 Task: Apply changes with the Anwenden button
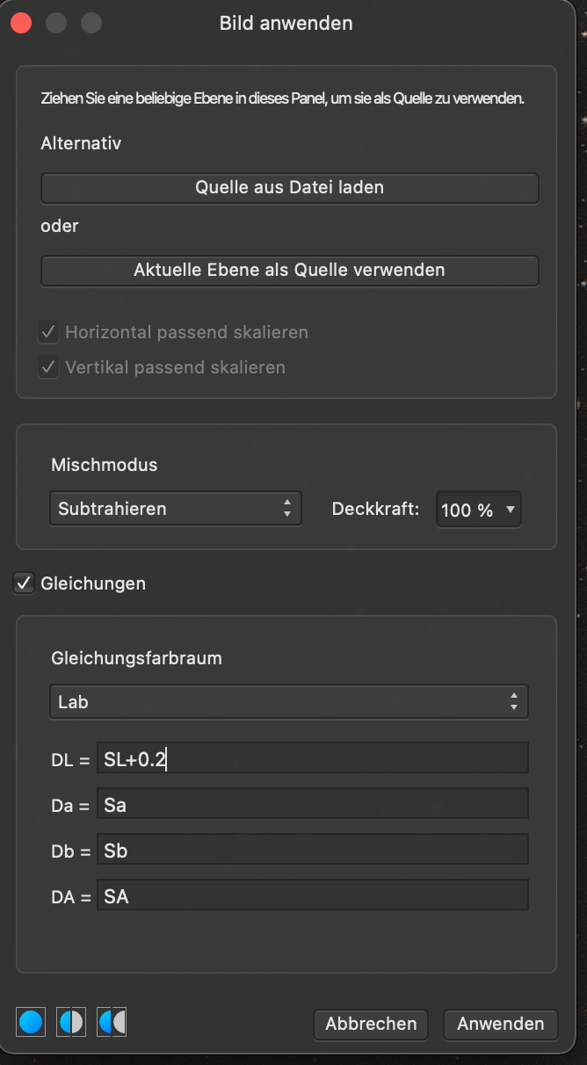point(500,1024)
